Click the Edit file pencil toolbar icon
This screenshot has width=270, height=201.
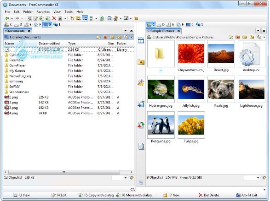35,18
